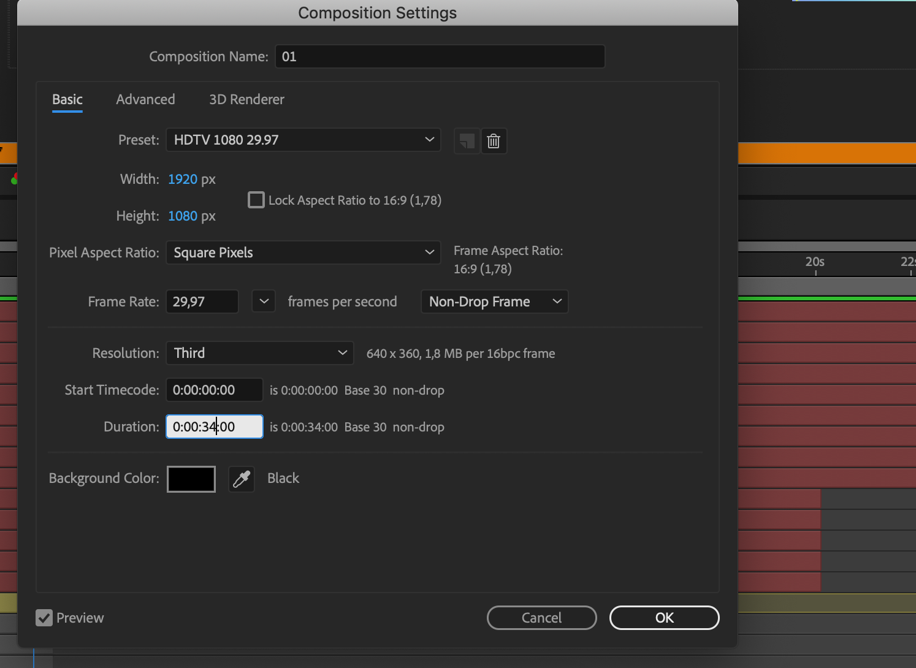The image size is (916, 668).
Task: Click the Height value 1080
Action: 183,216
